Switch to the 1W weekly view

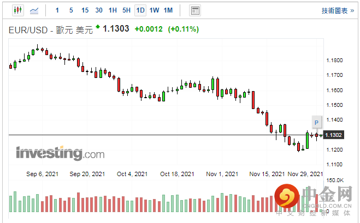click(154, 10)
